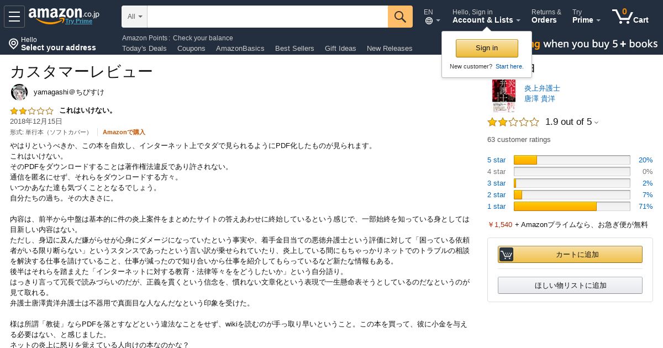Viewport: 663px width, 348px height.
Task: Click reviewer yamagashi's avatar image
Action: (19, 92)
